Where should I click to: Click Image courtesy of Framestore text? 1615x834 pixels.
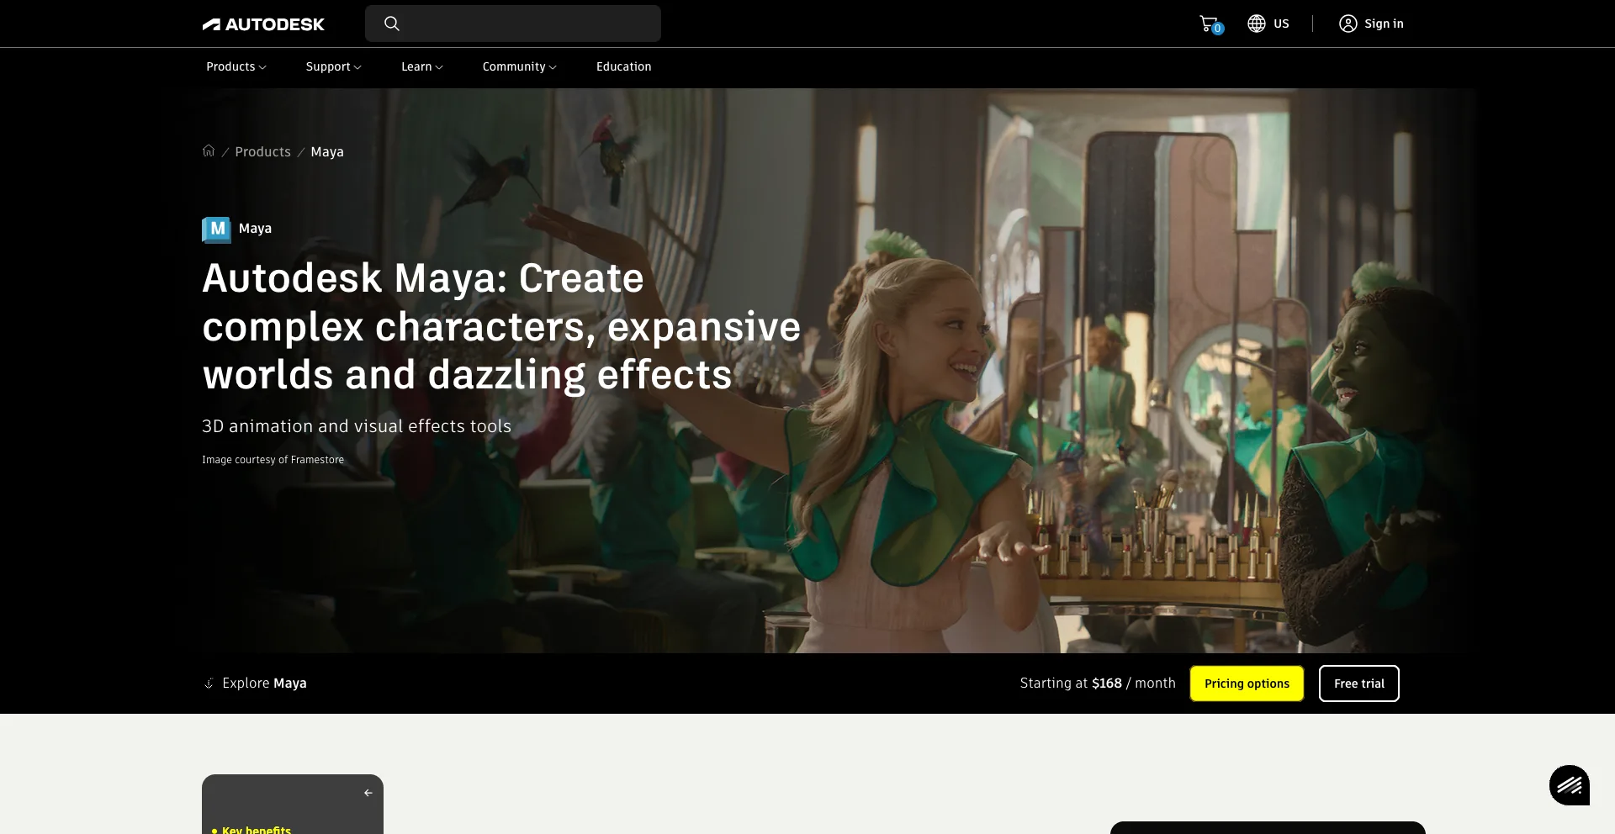point(273,460)
